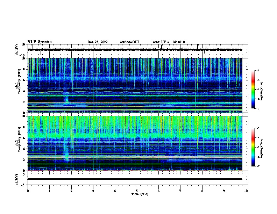Click the tall spike after minute 6 in ch.1 waveform

click(161, 48)
